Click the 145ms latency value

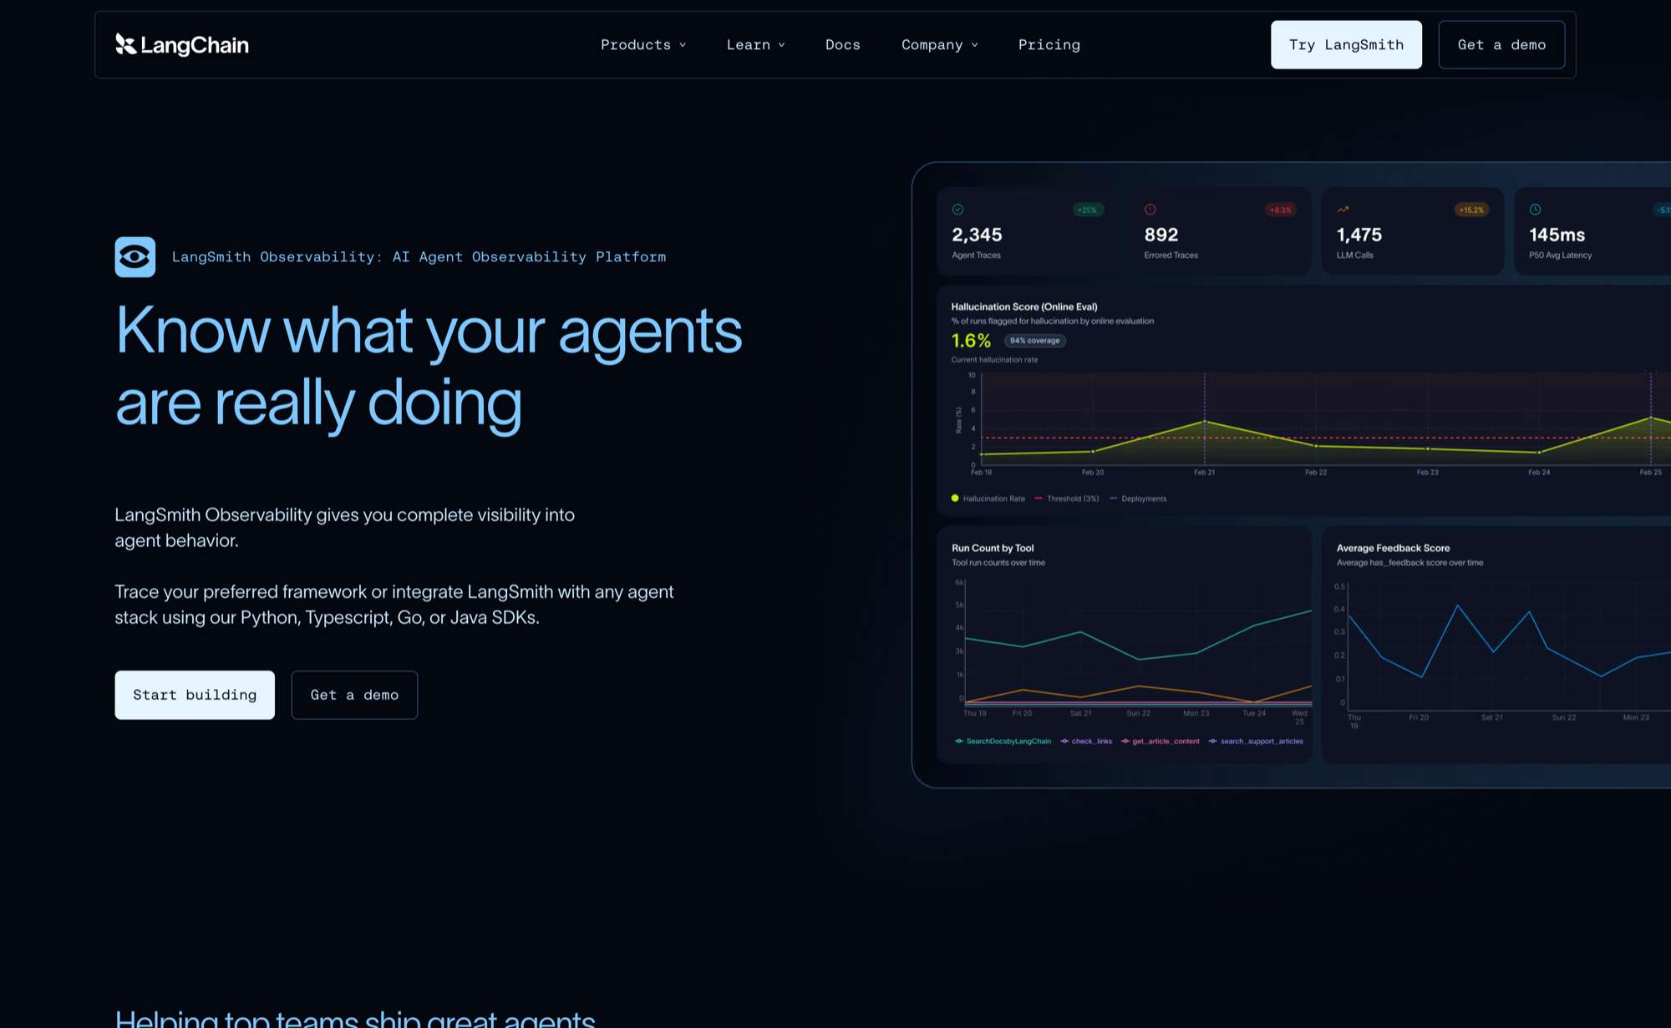[1557, 235]
